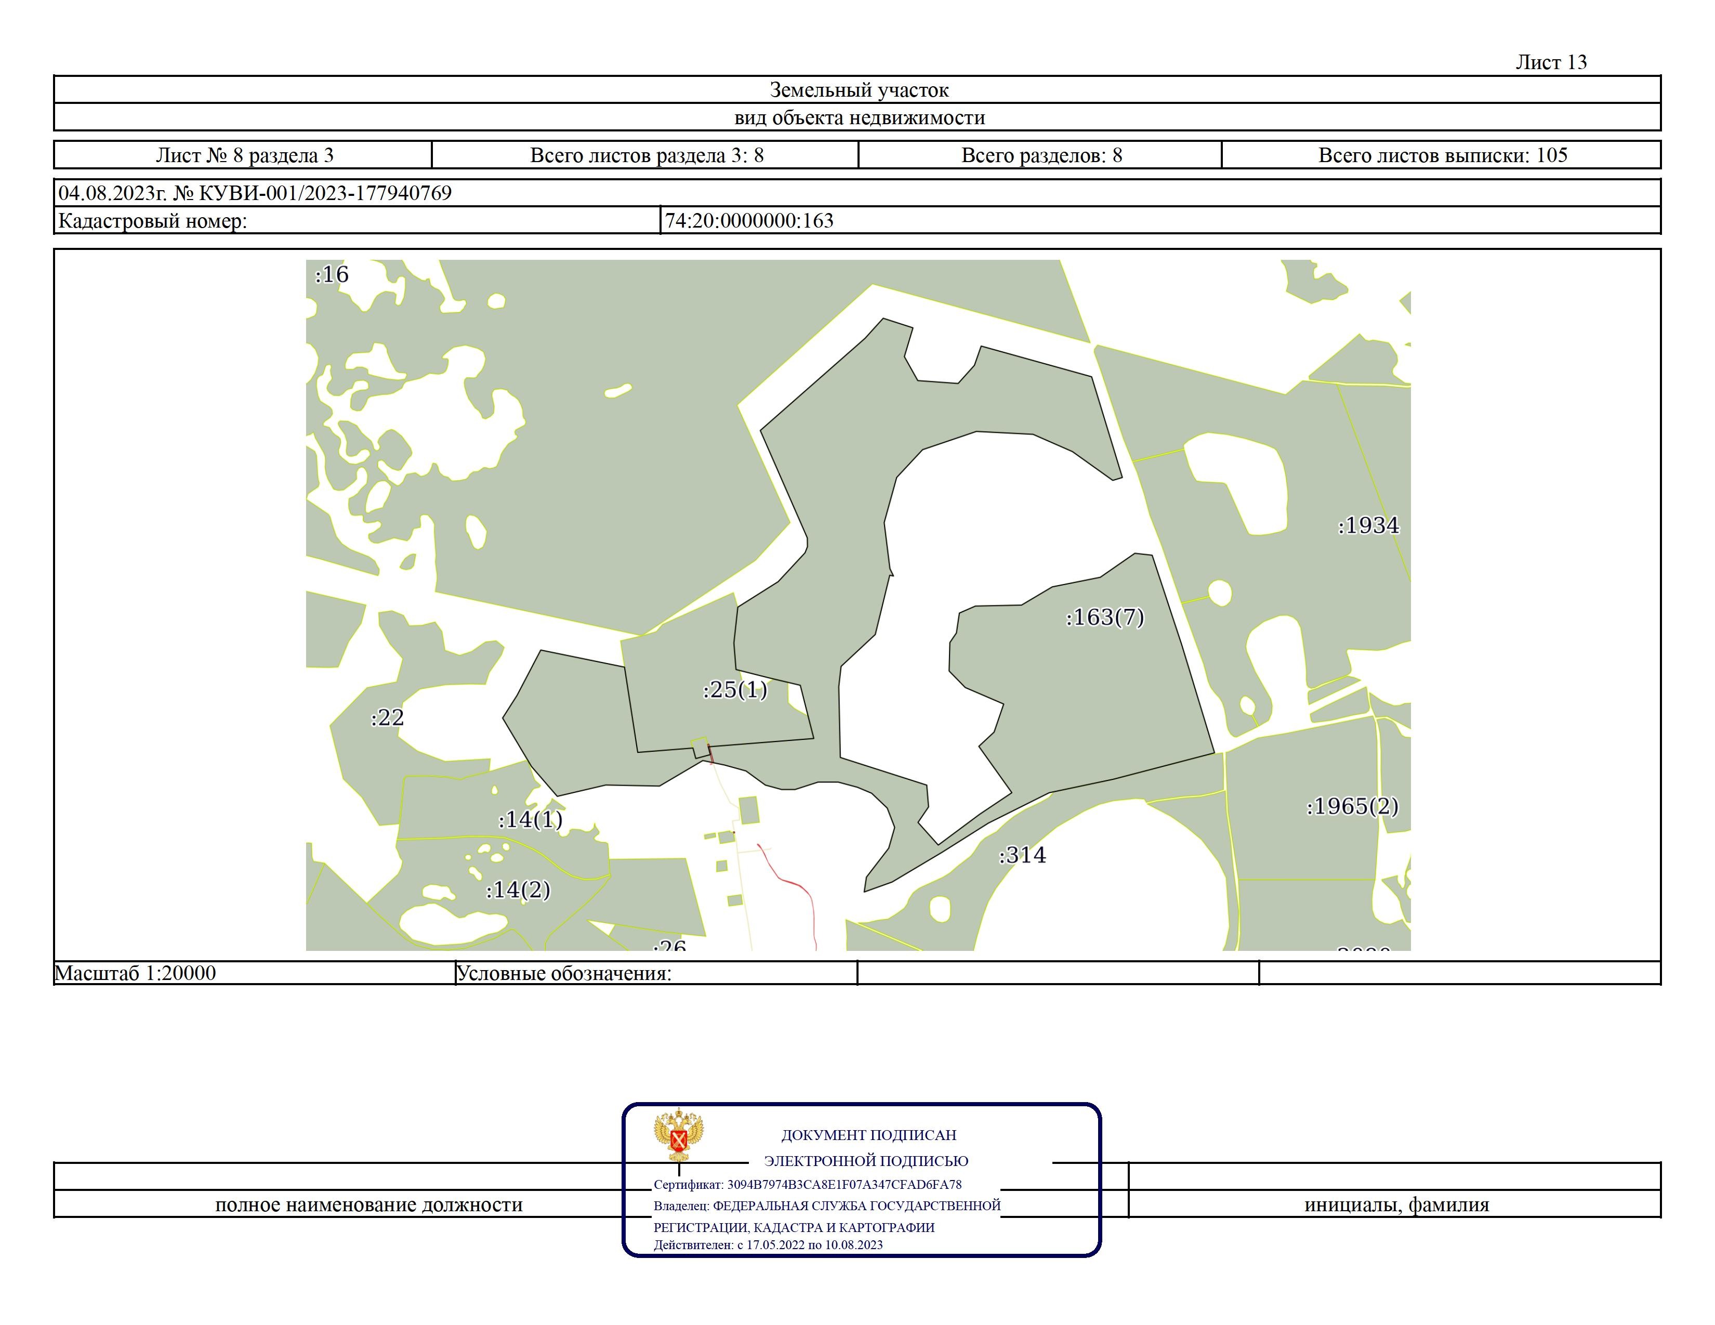This screenshot has width=1715, height=1325.
Task: Click parcel label ':22' on the map
Action: click(x=387, y=718)
